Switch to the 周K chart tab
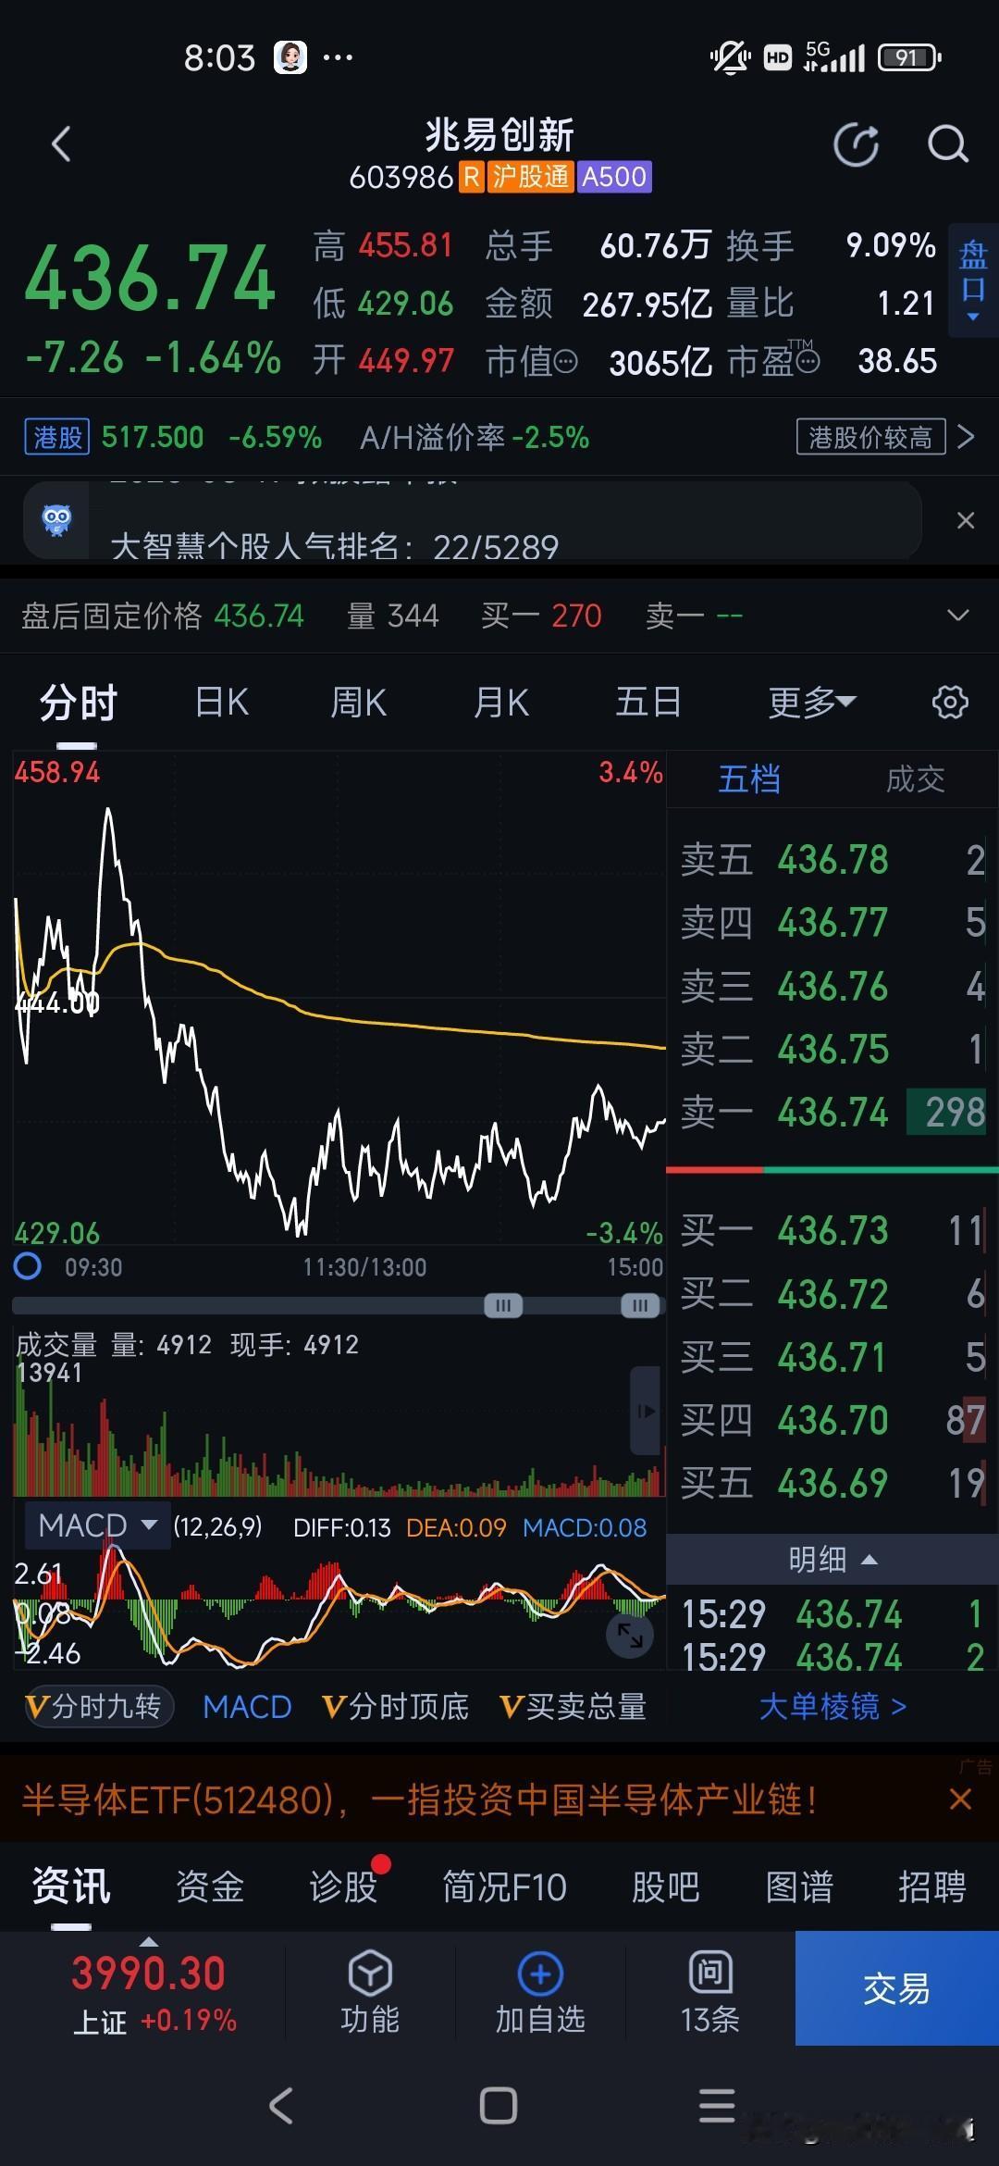 coord(359,703)
